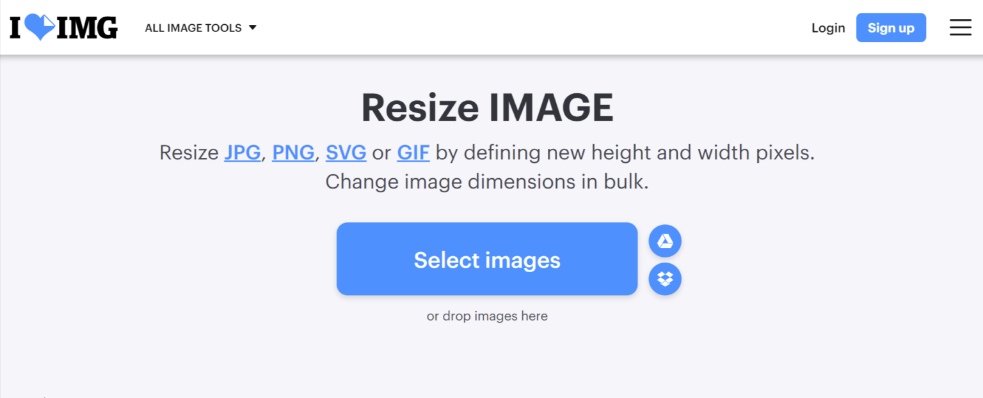Click the Resize IMAGE heading

488,107
